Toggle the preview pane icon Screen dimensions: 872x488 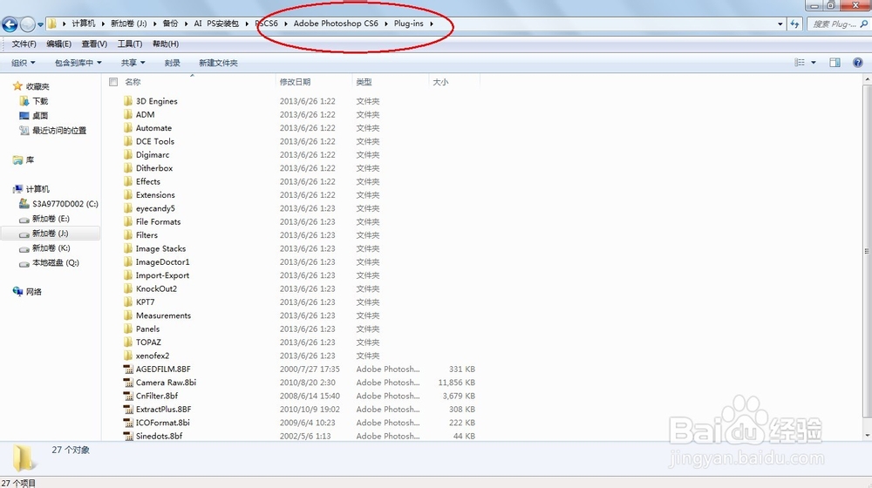(835, 63)
